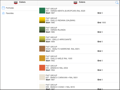Select the 056 Arancio orange swatch
The width and height of the screenshot is (120, 90).
(42, 68)
